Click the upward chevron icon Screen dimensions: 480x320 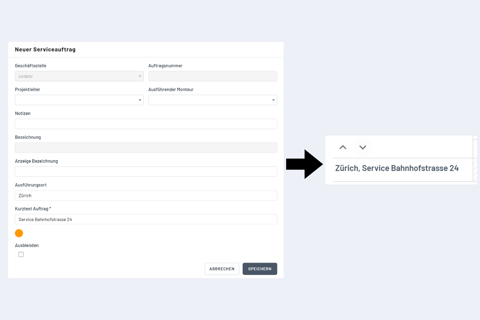pos(343,147)
